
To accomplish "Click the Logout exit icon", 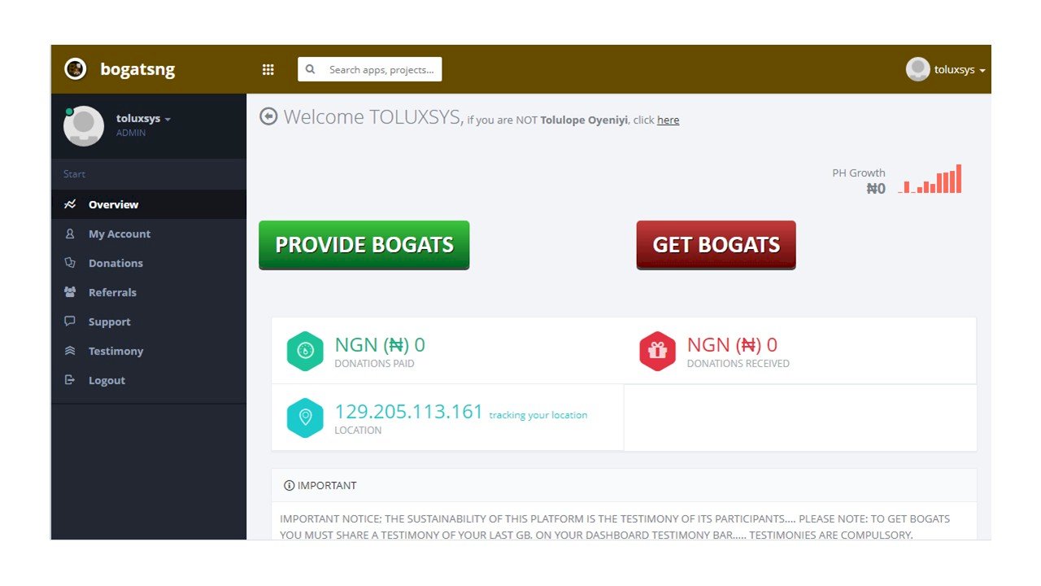I will tap(70, 380).
